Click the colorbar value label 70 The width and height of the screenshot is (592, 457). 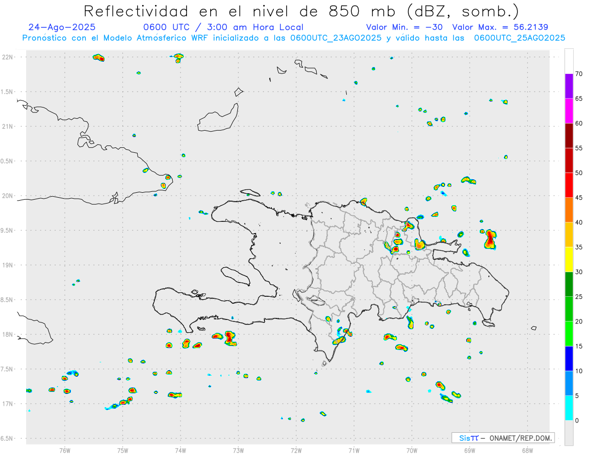tap(579, 74)
